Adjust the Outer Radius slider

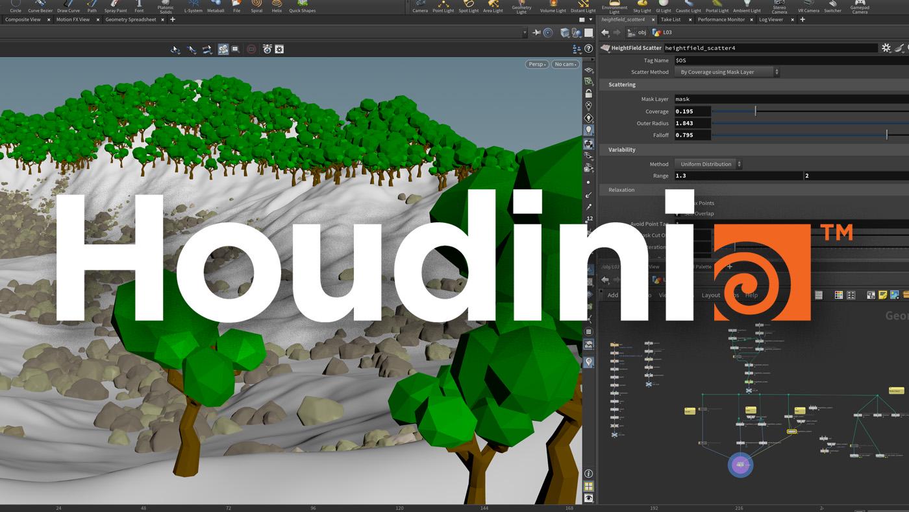810,123
